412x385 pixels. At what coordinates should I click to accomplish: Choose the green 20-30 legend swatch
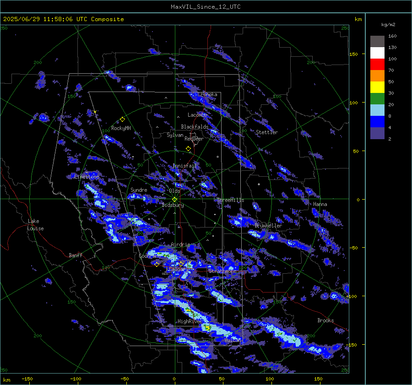(x=377, y=98)
